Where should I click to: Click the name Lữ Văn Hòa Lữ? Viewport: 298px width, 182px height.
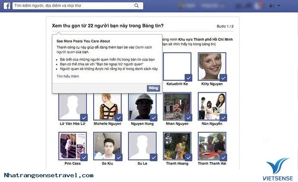coord(73,124)
